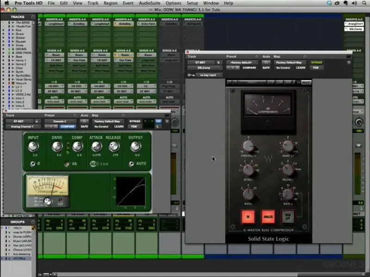Click the key input icon in SSLComp window

[191, 75]
